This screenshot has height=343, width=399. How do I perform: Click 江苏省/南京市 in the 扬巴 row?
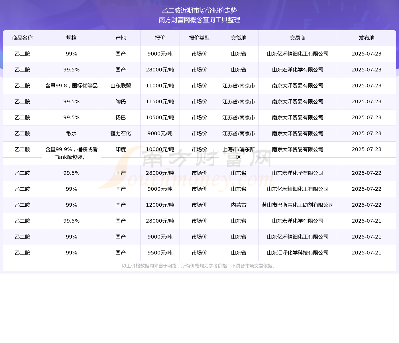(x=239, y=118)
